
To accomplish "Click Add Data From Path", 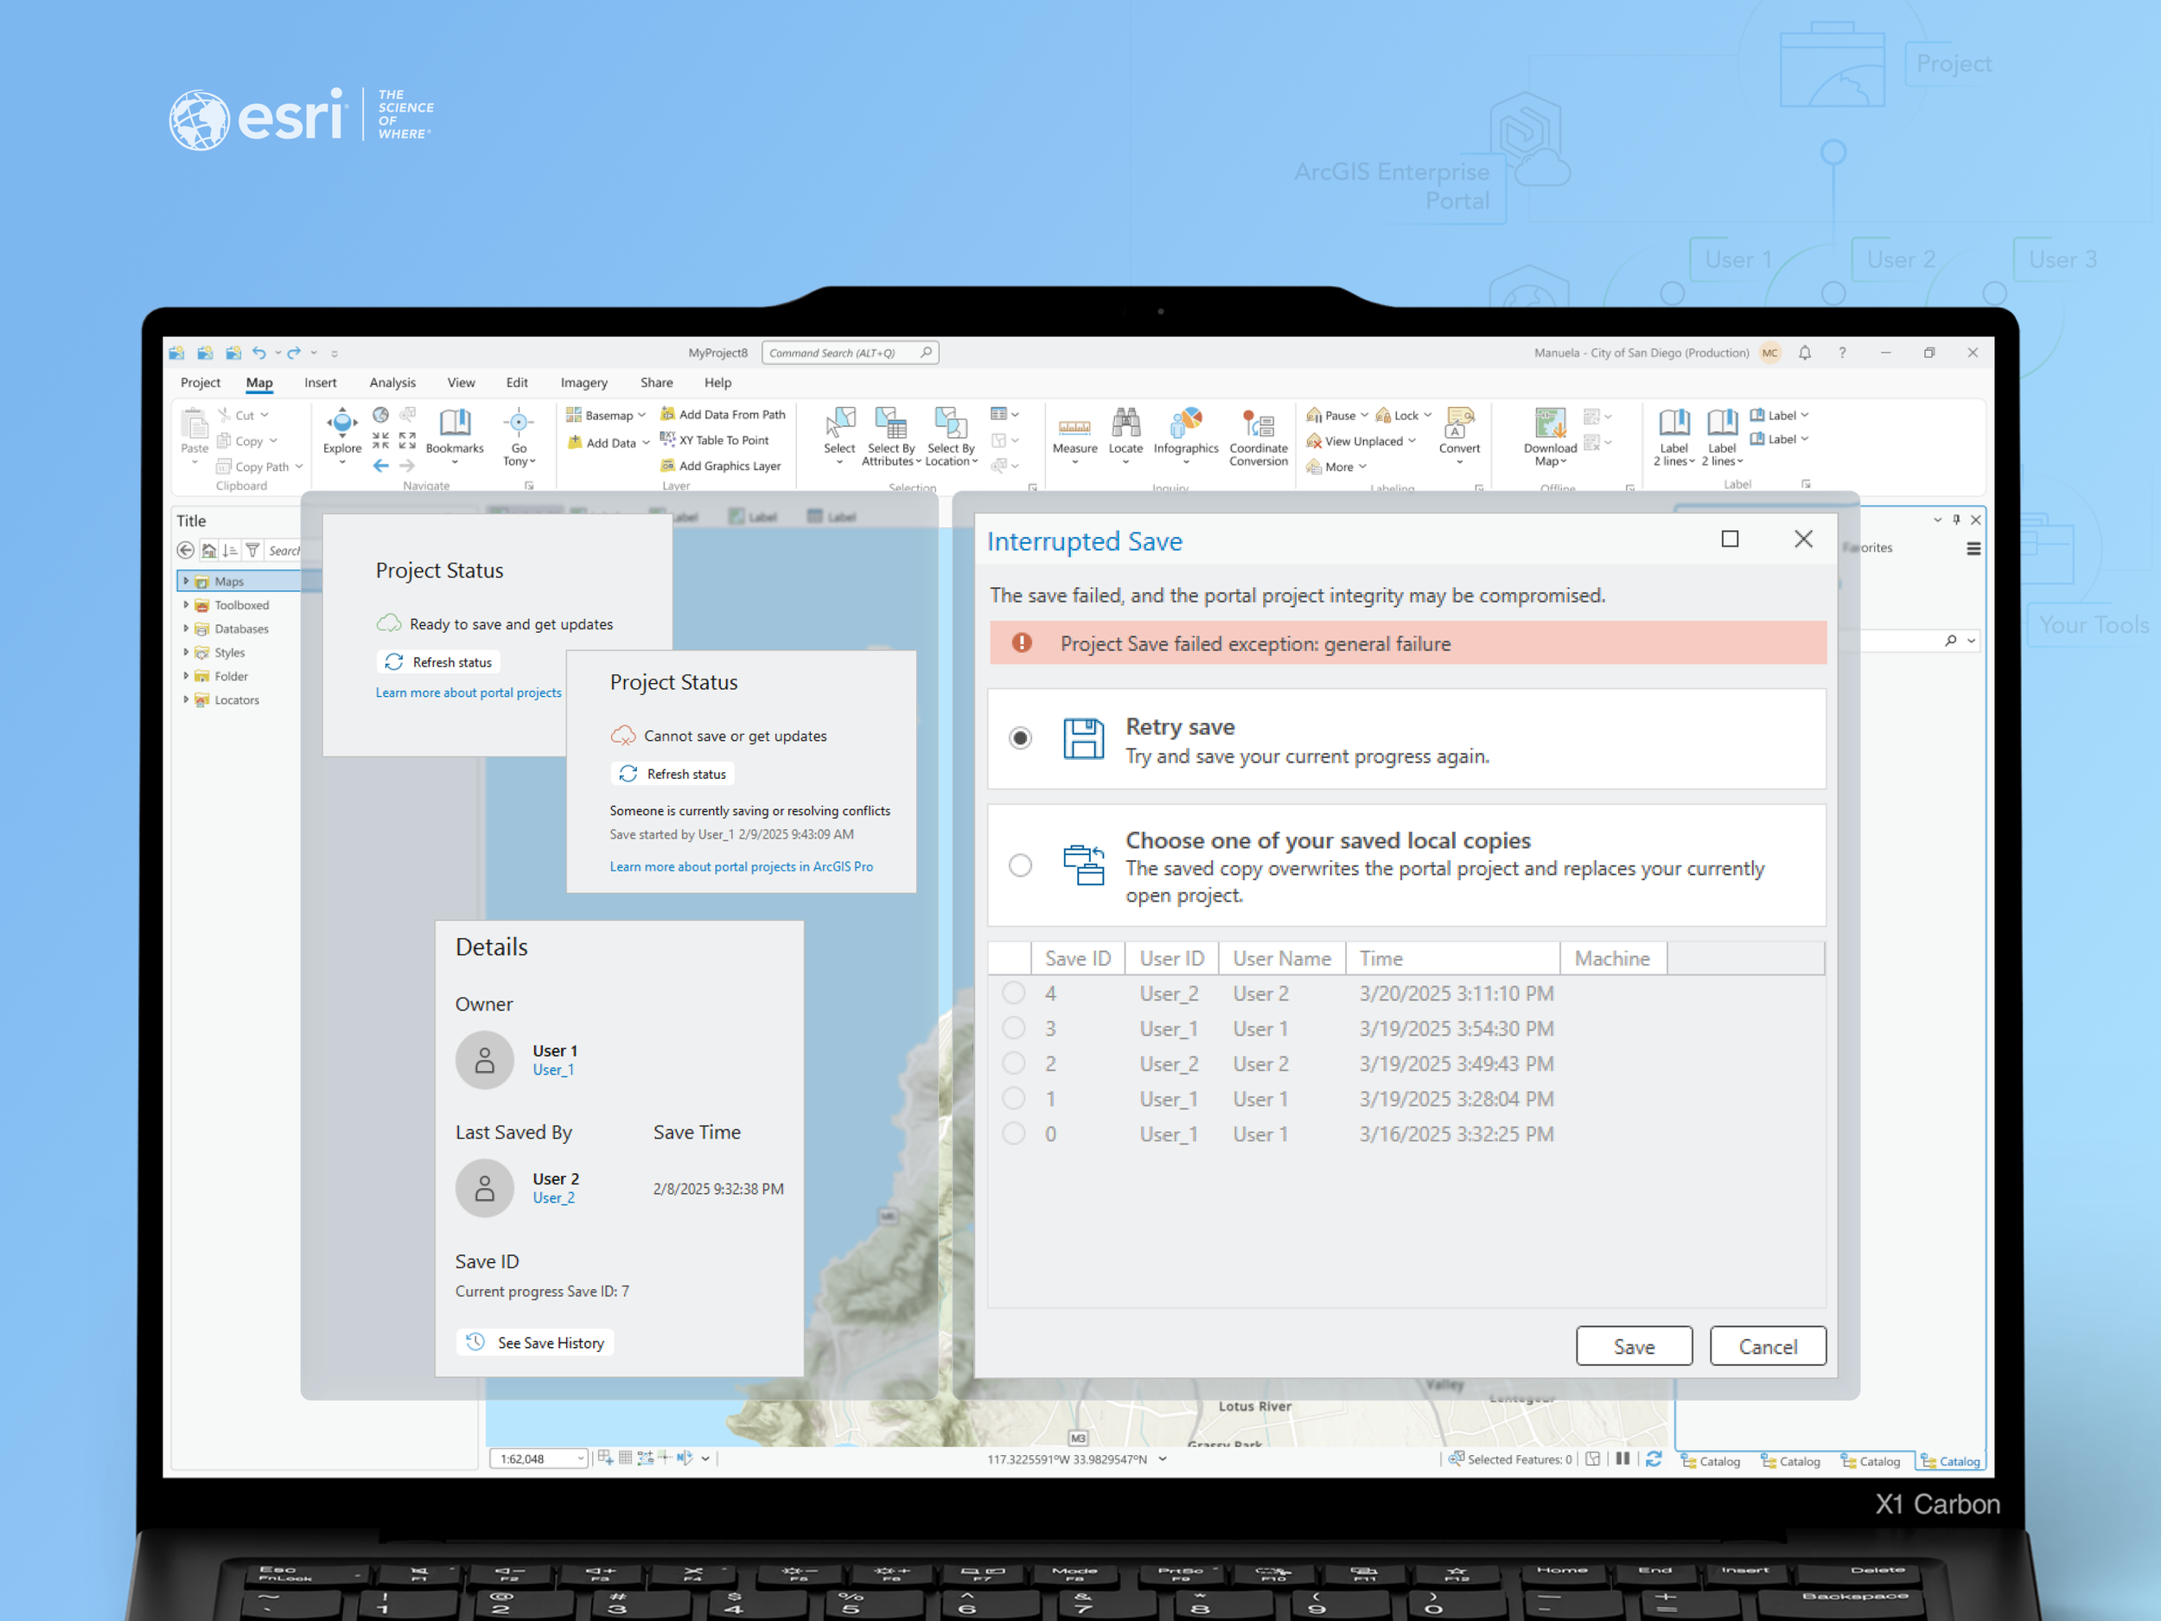I will (723, 414).
